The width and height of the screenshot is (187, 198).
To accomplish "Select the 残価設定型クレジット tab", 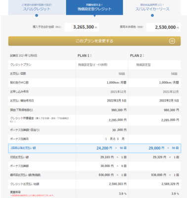I will click(x=94, y=7).
